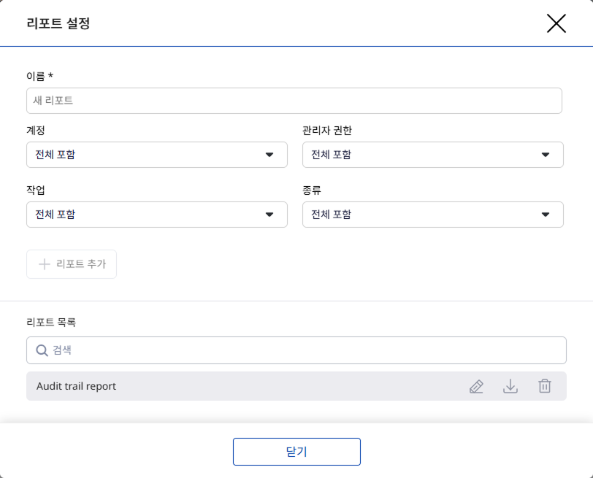Click into the 검색 report search box
The height and width of the screenshot is (478, 593).
pos(307,350)
